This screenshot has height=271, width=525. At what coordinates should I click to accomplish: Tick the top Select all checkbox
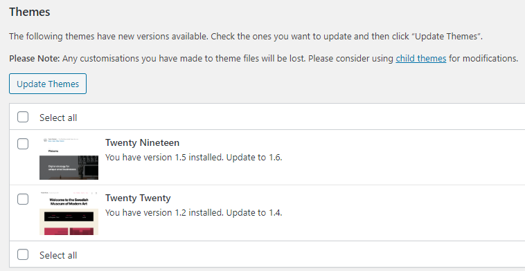point(23,118)
